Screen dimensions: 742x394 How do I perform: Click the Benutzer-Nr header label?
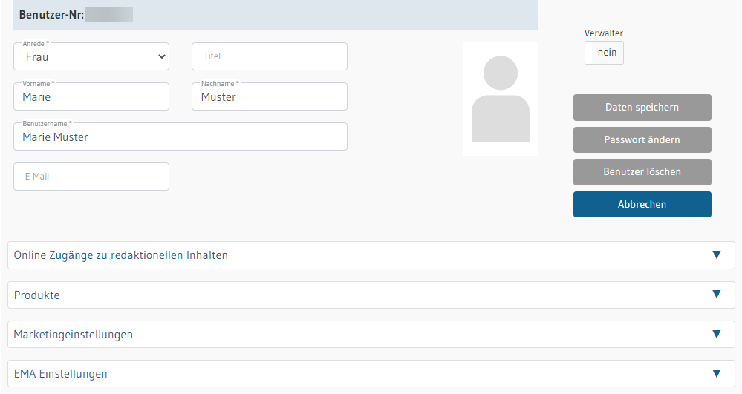51,15
